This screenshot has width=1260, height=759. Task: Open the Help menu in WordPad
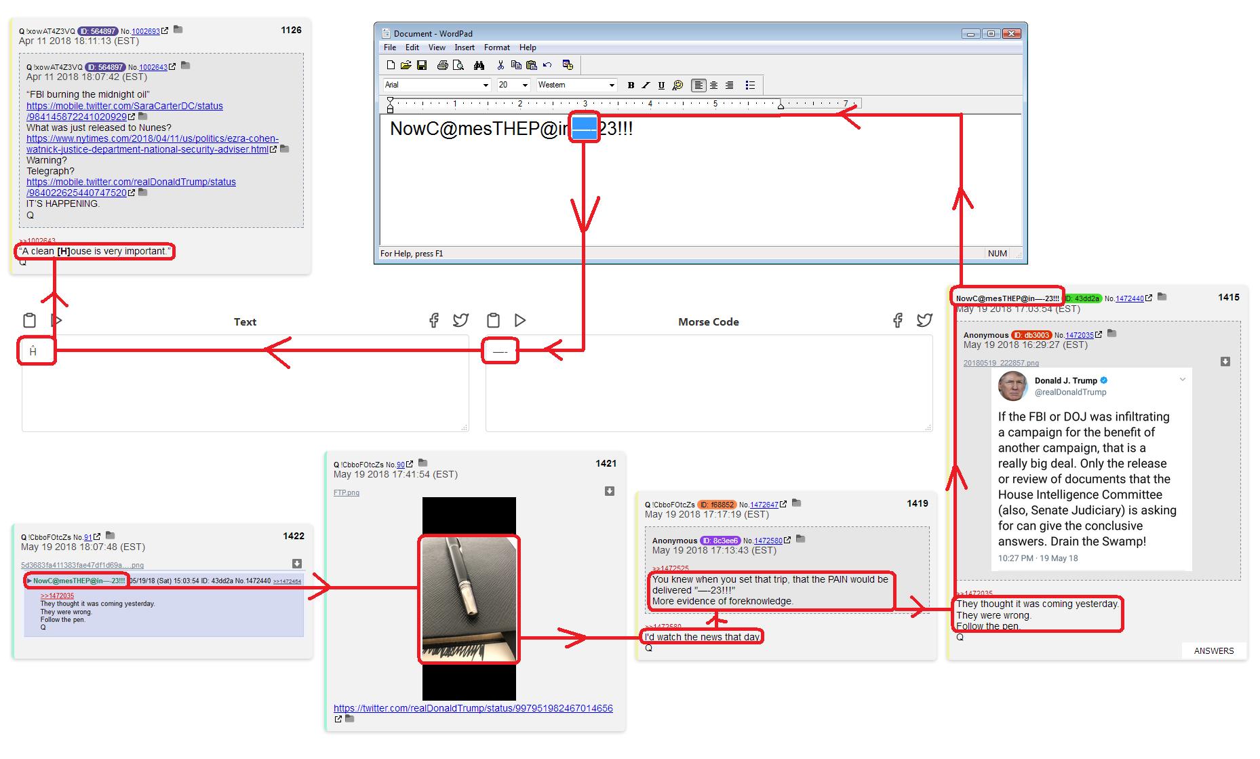point(528,47)
